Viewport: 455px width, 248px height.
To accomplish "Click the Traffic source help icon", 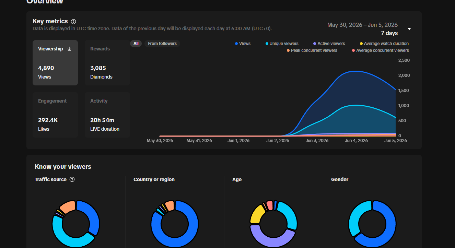I will (x=72, y=179).
